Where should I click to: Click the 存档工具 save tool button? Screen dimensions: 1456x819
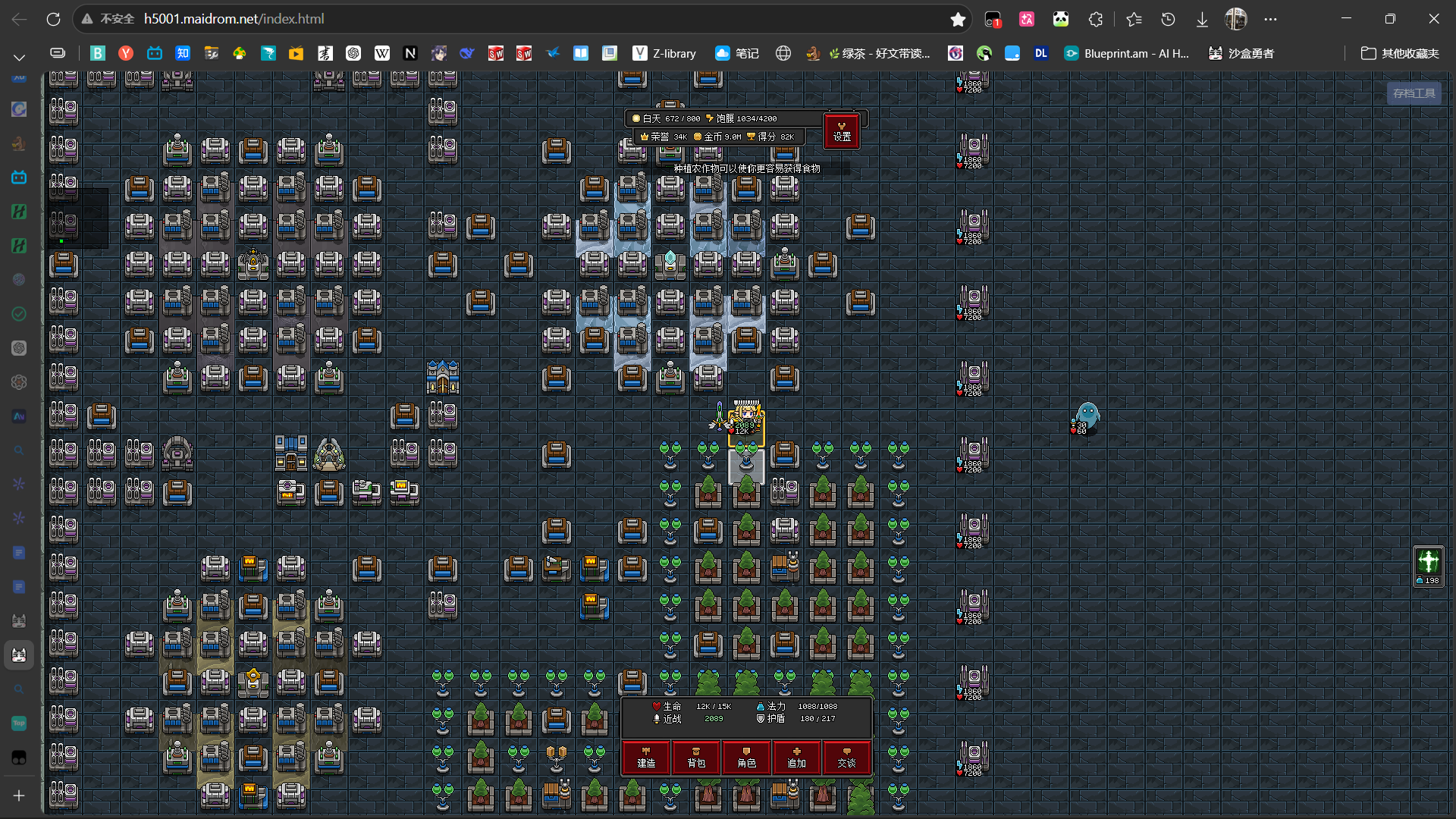tap(1414, 93)
